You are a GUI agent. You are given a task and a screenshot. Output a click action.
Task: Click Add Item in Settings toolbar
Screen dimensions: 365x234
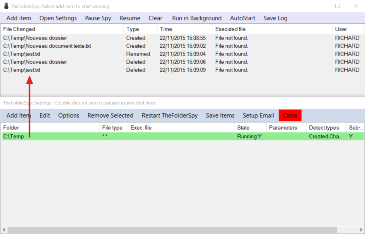[x=19, y=115]
